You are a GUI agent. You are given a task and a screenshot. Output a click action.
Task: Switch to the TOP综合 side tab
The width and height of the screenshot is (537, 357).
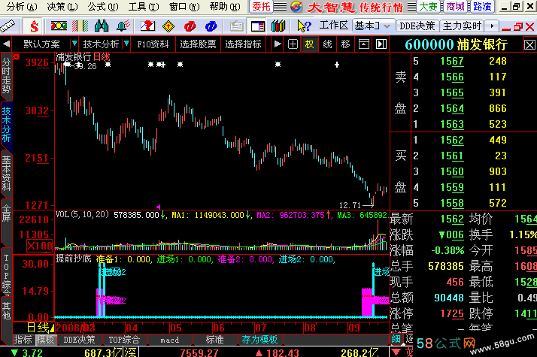(6, 273)
